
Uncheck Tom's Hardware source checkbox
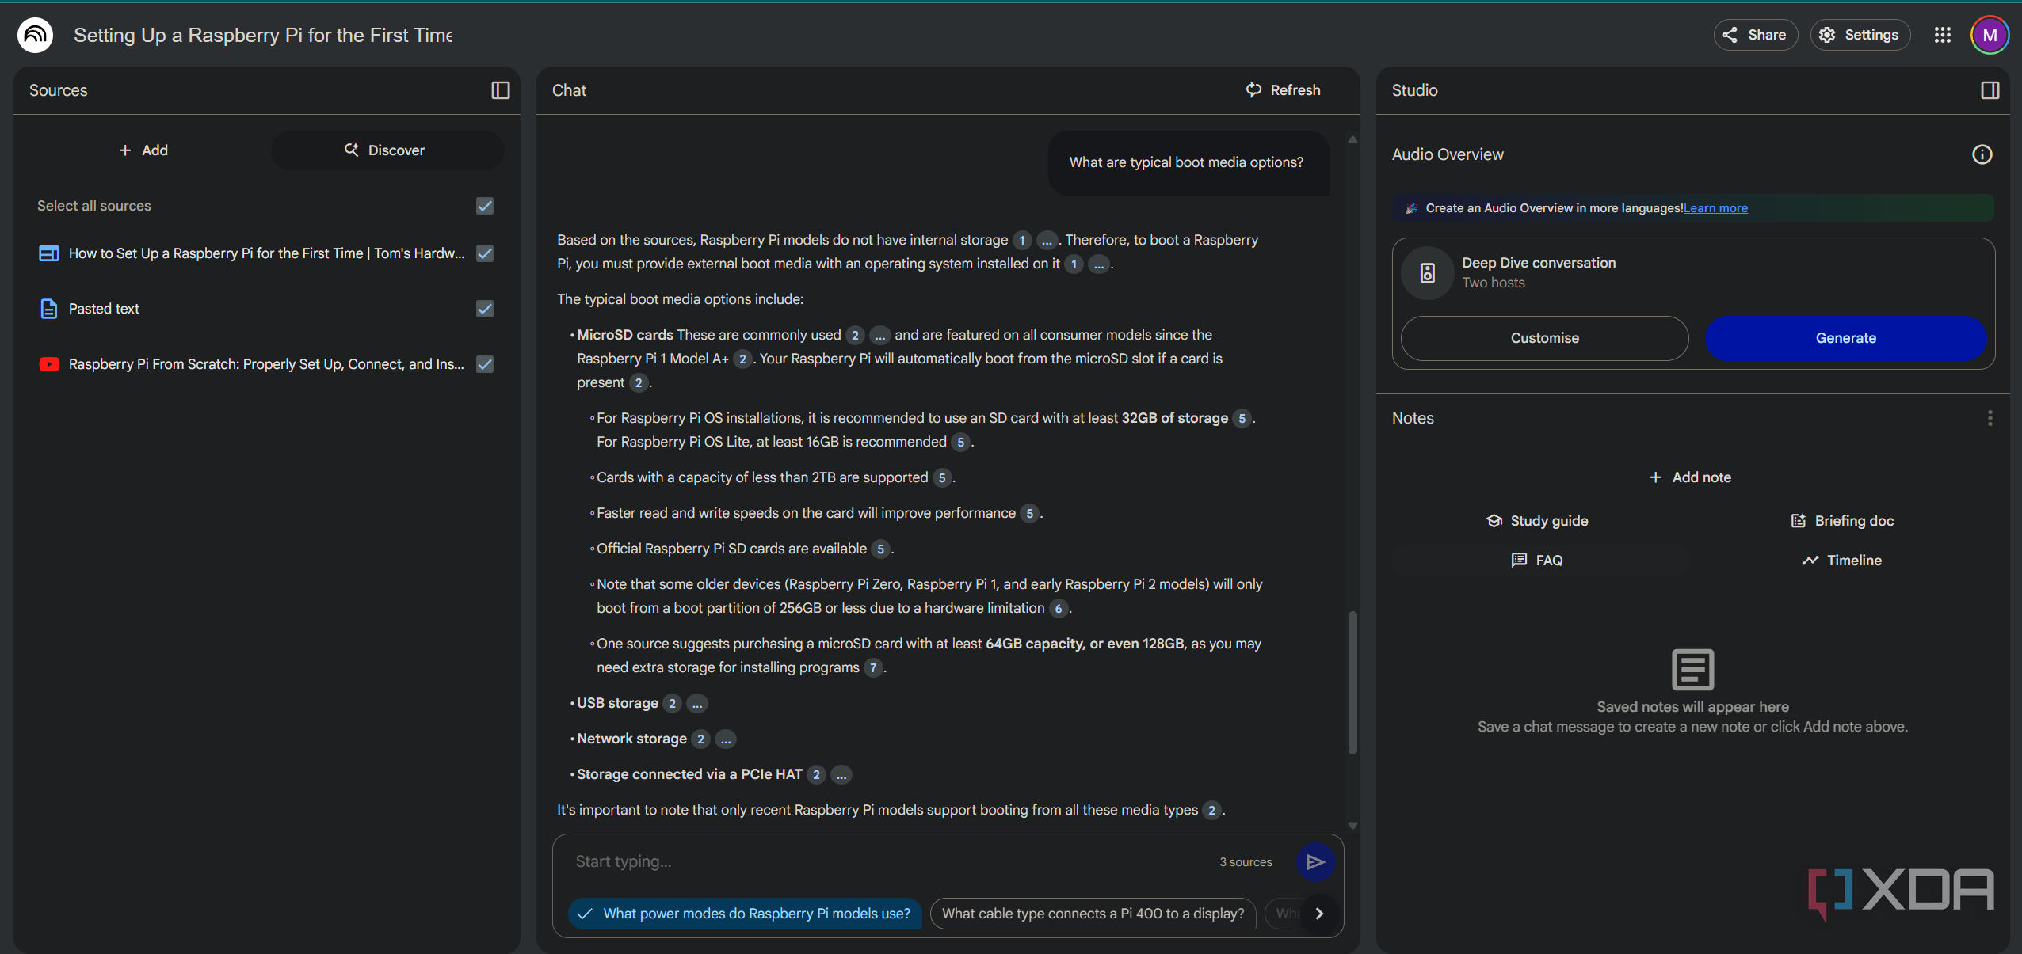point(485,253)
